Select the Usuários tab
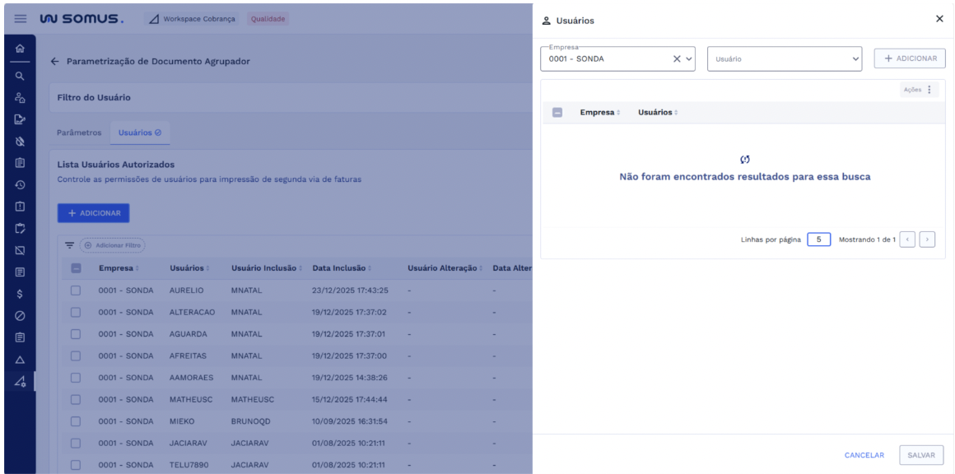 click(139, 132)
